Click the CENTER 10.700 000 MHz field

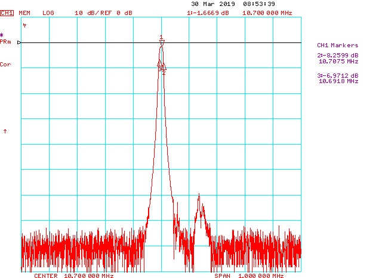click(73, 276)
